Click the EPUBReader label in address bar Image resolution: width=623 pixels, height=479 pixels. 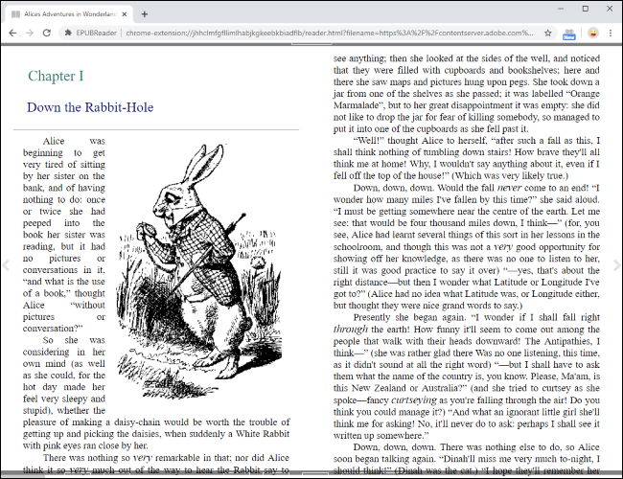point(97,33)
